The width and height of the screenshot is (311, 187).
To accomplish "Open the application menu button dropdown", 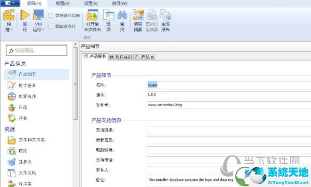I will 10,3.
